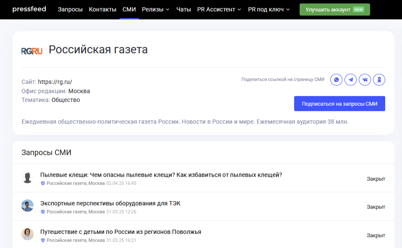Click the Тематика: Общество text

click(x=51, y=100)
